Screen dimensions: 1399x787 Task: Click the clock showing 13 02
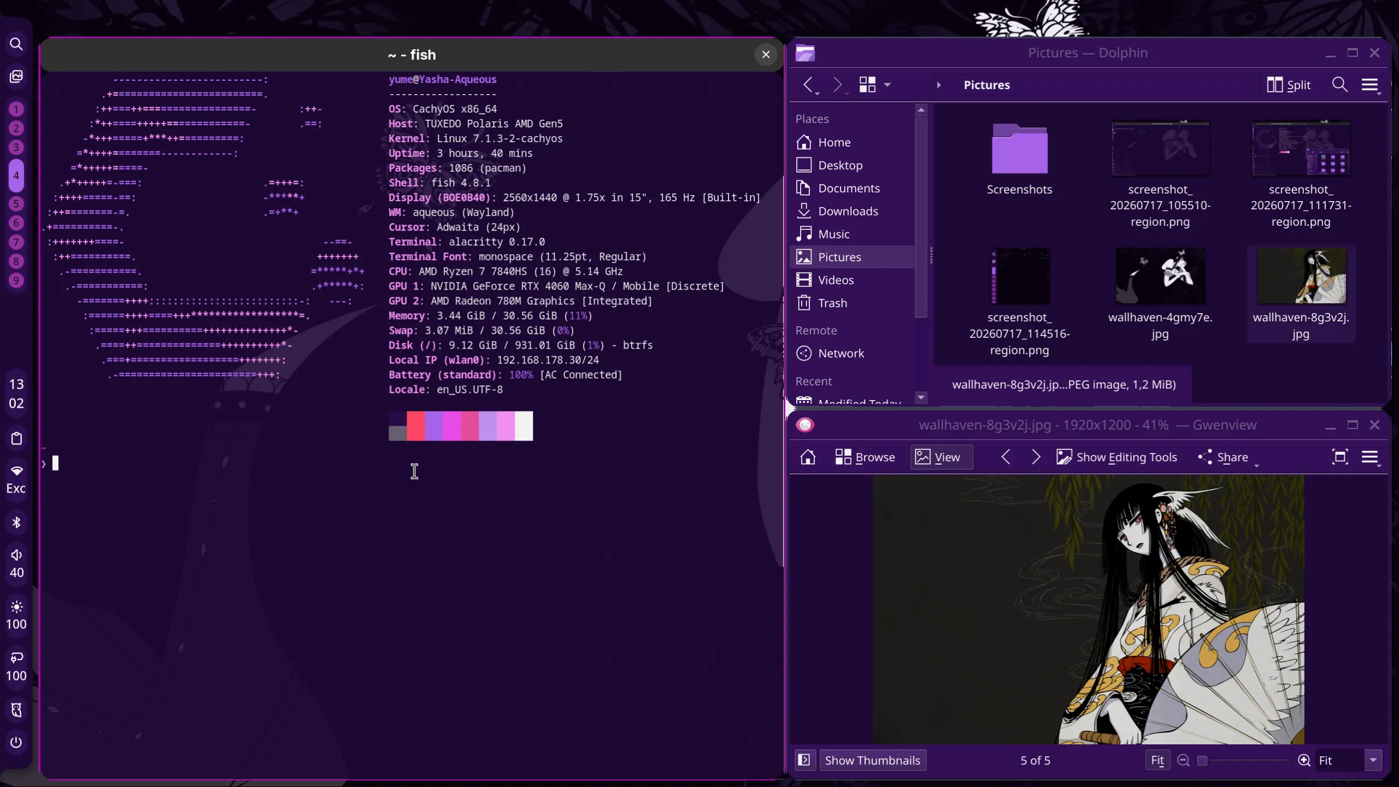click(16, 393)
